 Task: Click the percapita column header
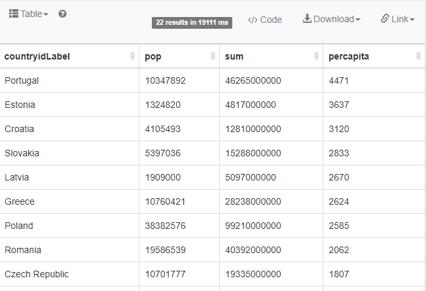pos(349,56)
